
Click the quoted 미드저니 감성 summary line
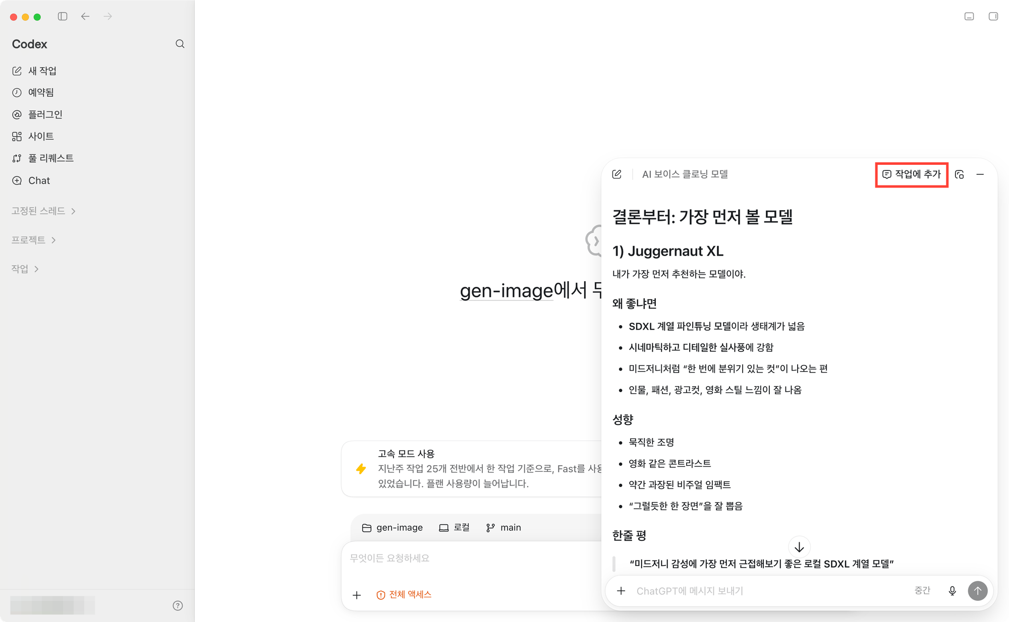pos(761,564)
